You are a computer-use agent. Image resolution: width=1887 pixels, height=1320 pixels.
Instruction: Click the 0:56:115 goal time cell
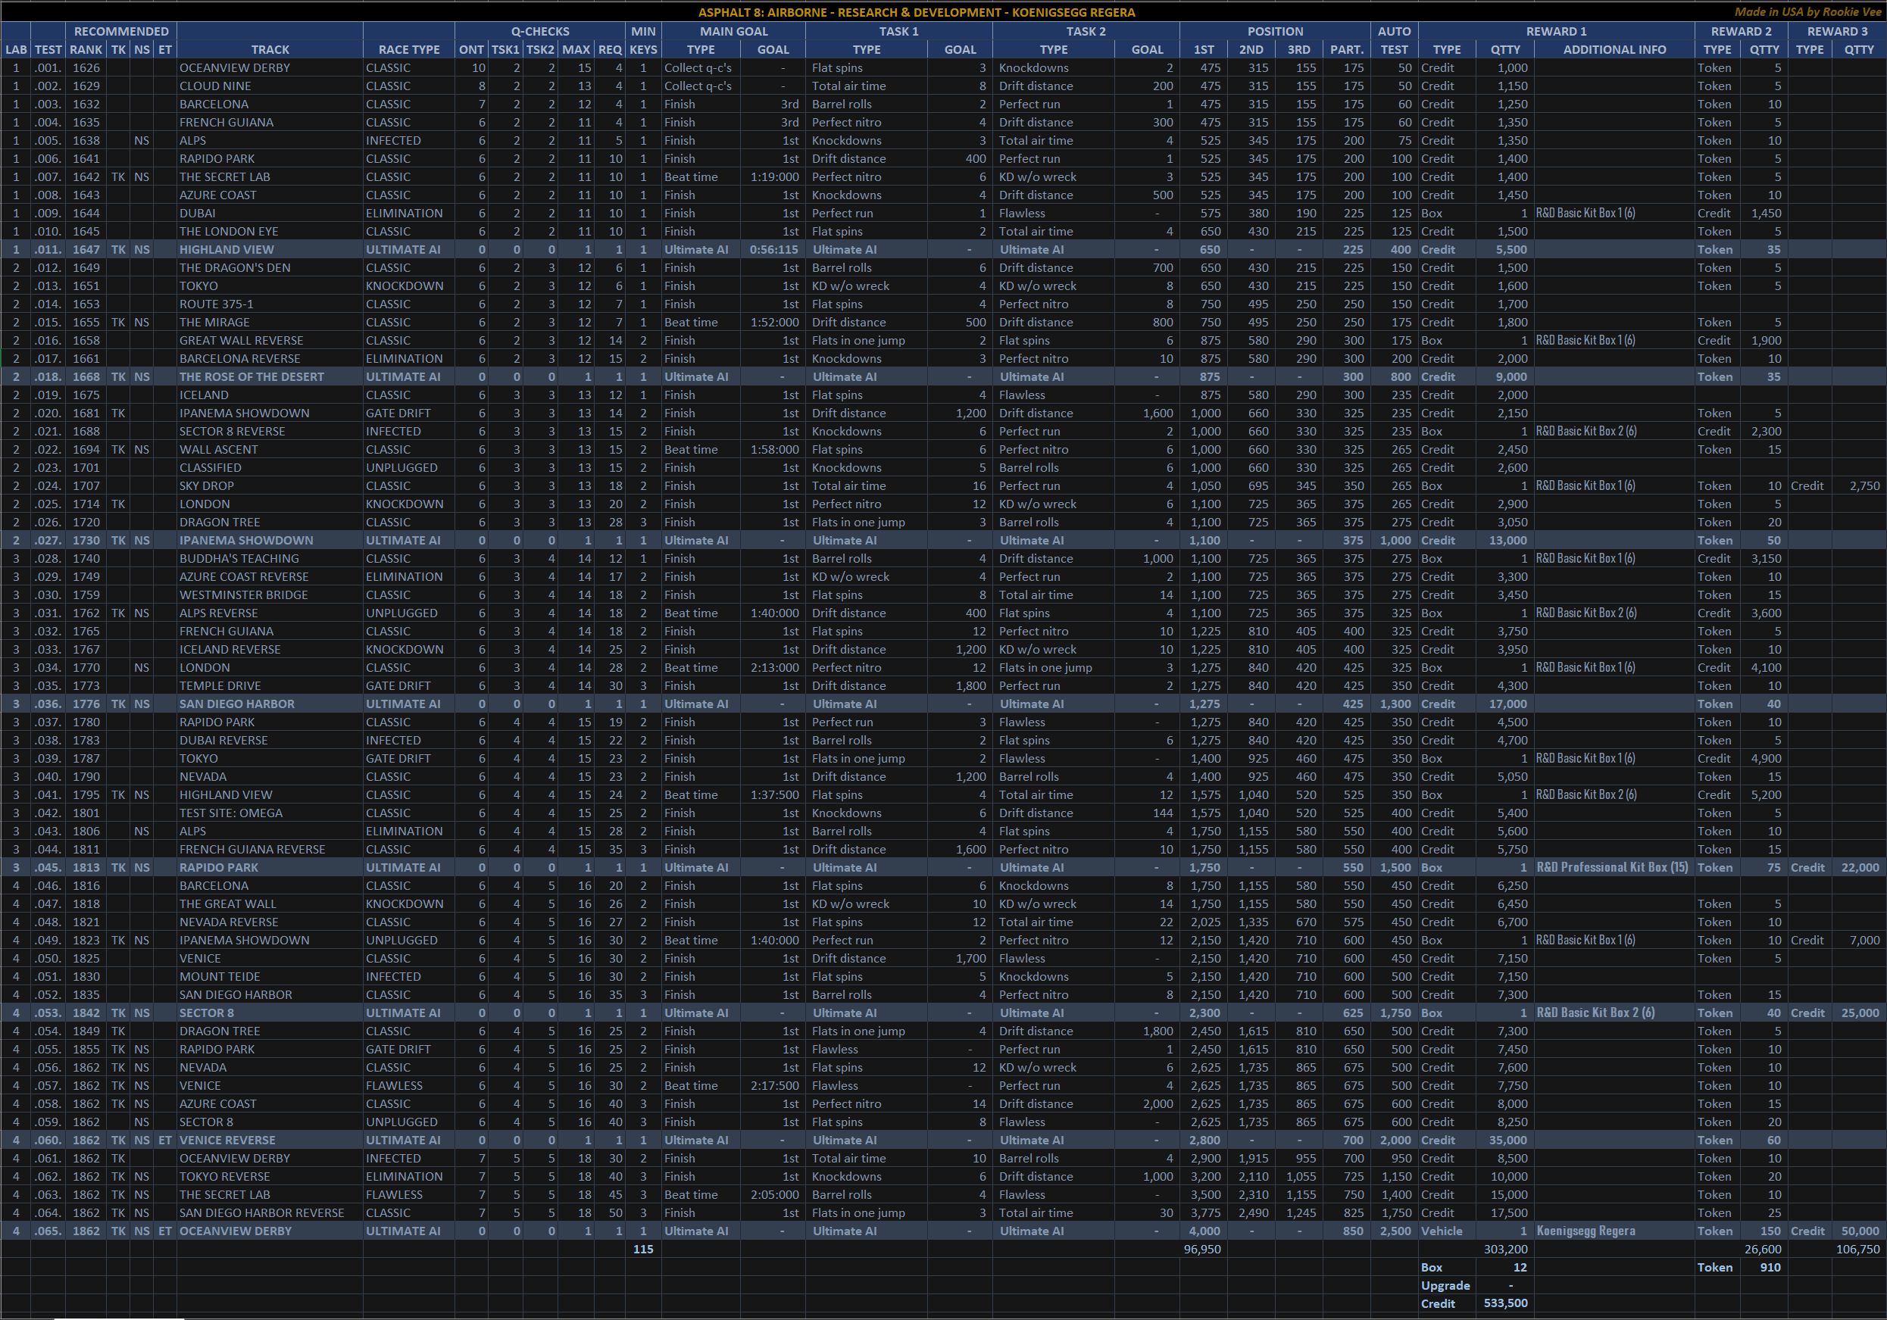pyautogui.click(x=773, y=249)
